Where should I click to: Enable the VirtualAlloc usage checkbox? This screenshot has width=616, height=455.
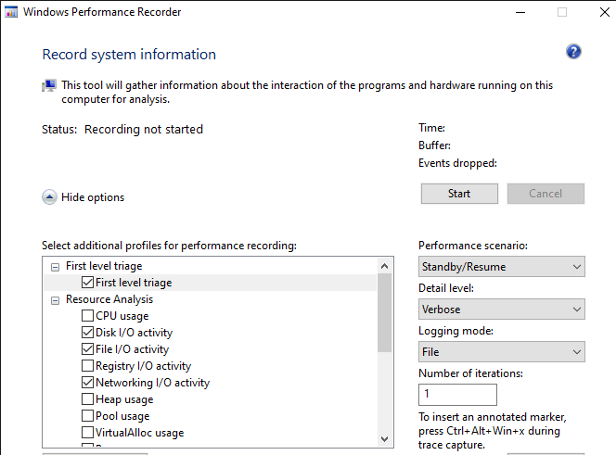pyautogui.click(x=87, y=432)
